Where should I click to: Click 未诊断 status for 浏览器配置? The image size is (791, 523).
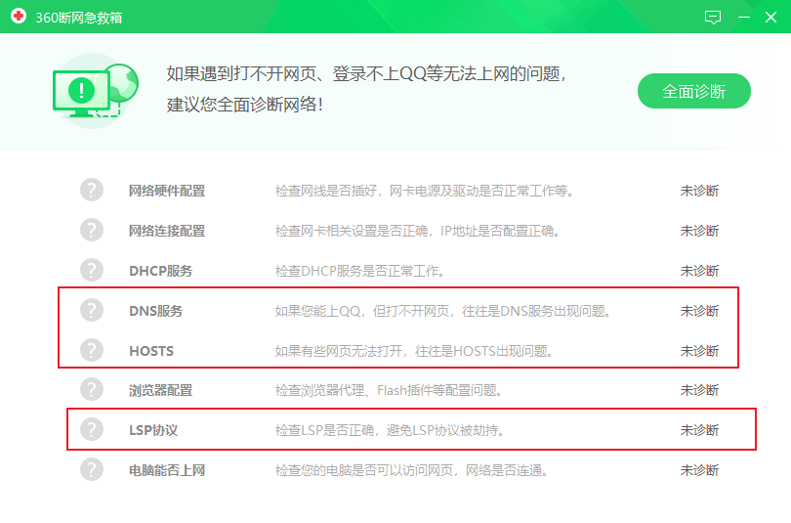pyautogui.click(x=699, y=390)
